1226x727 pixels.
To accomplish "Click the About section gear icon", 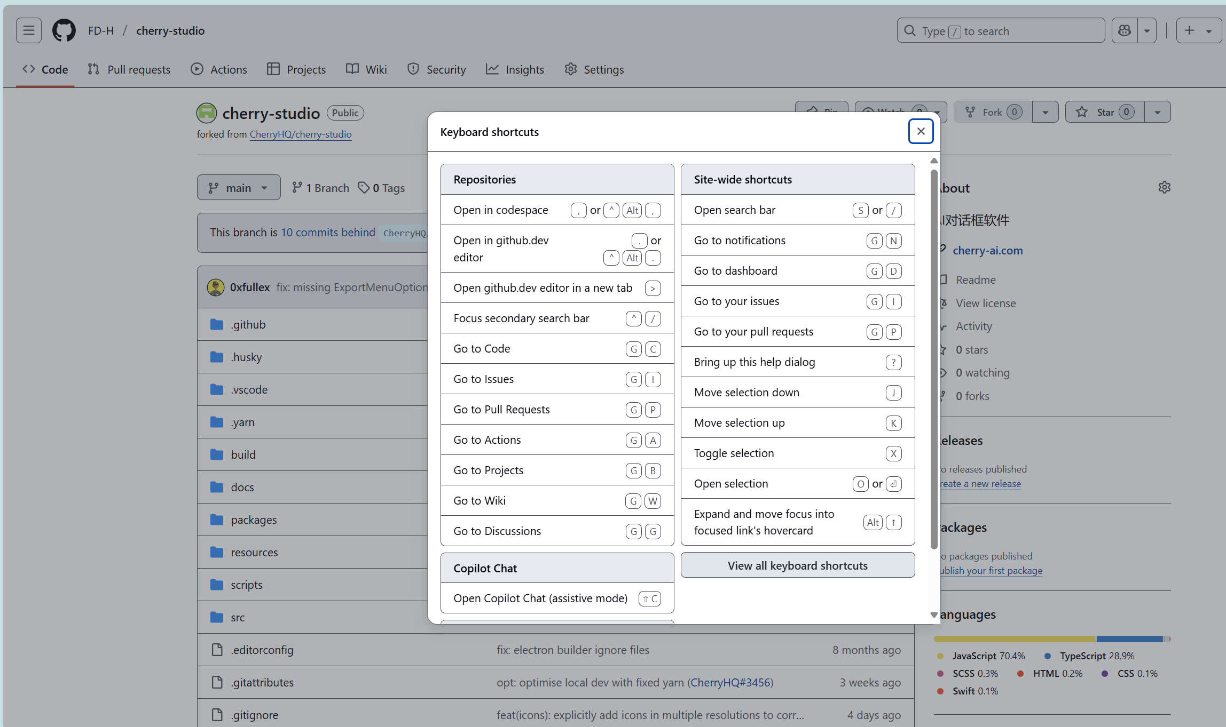I will click(1164, 188).
